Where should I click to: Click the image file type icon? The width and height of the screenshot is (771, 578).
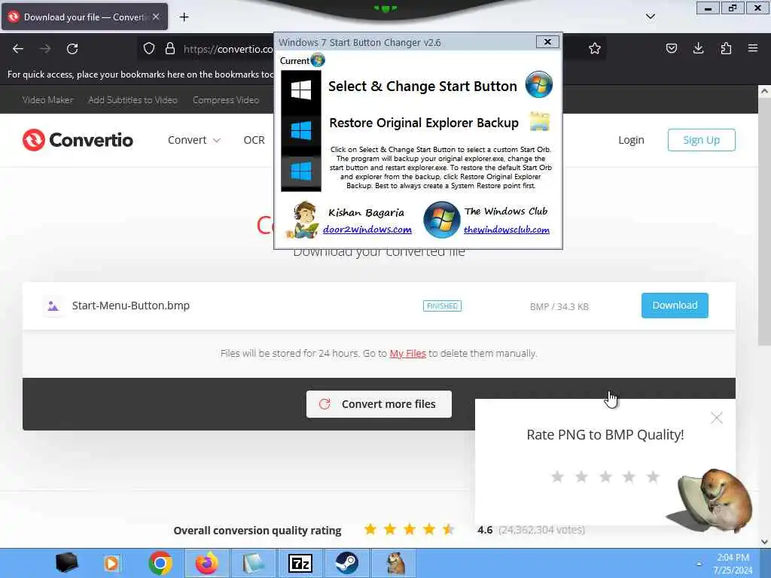pos(53,306)
